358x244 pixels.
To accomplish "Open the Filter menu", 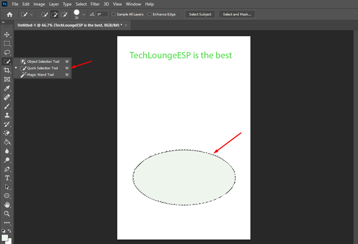I will tap(95, 4).
